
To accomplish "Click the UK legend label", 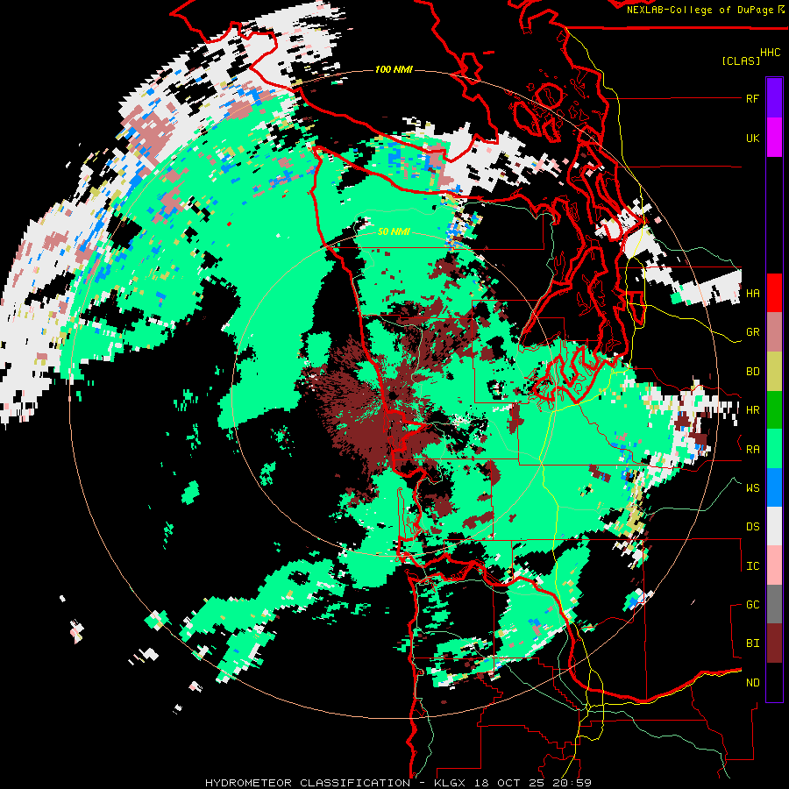I will click(752, 138).
